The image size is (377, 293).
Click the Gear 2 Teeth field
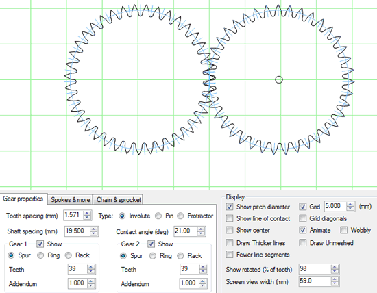[189, 269]
